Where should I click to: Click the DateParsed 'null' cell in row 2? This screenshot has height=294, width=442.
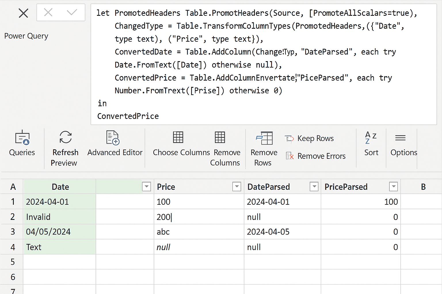[x=282, y=217]
